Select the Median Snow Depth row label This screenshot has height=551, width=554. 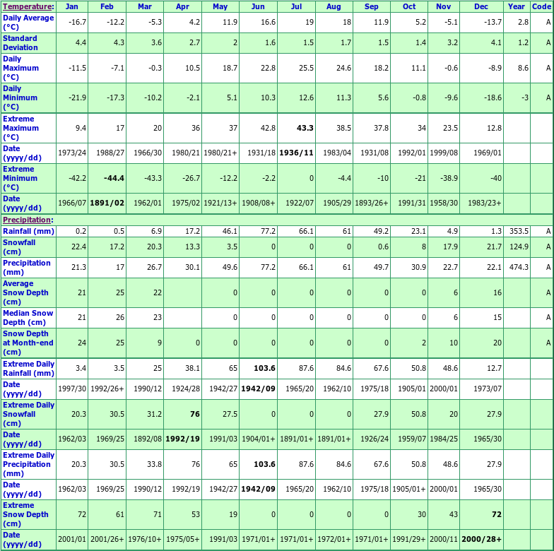pos(28,318)
